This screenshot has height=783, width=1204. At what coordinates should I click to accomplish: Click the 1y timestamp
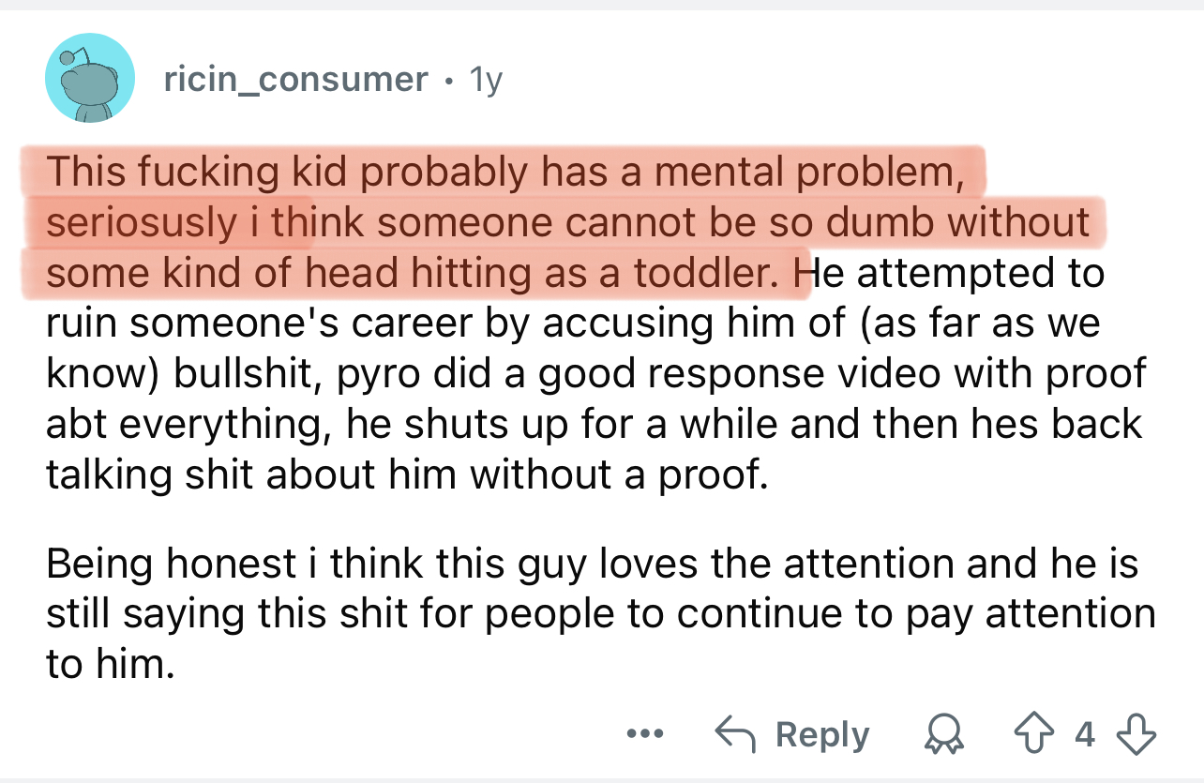pyautogui.click(x=485, y=80)
